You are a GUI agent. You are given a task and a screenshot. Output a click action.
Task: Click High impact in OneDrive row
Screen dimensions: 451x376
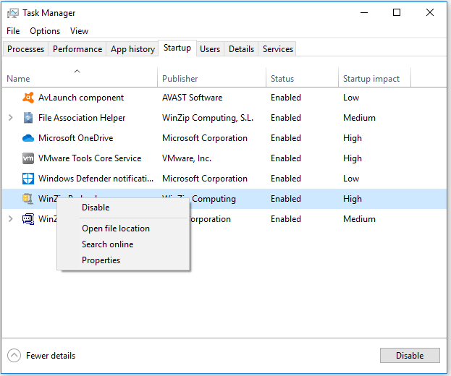(x=353, y=138)
